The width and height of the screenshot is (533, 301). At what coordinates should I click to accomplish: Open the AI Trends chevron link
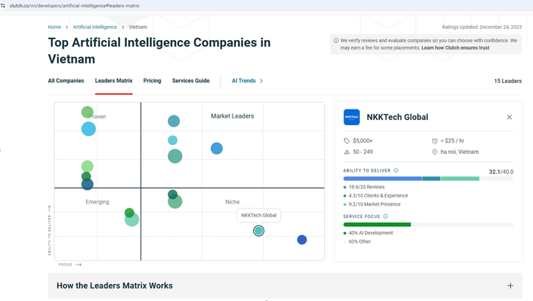(x=247, y=81)
